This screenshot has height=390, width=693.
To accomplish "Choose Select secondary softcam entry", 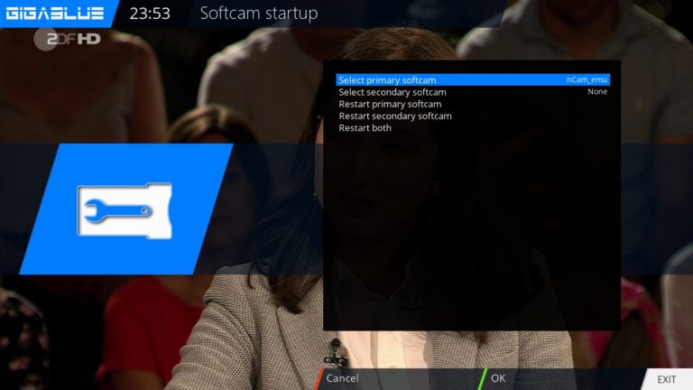I will tap(393, 92).
